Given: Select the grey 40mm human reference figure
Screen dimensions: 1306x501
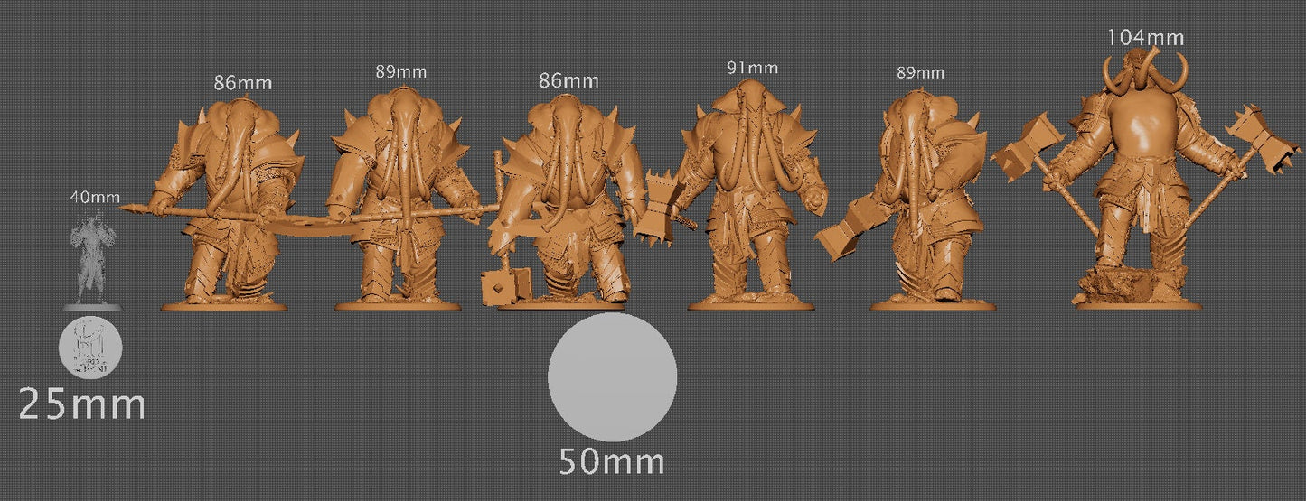Looking at the screenshot, I should (92, 262).
